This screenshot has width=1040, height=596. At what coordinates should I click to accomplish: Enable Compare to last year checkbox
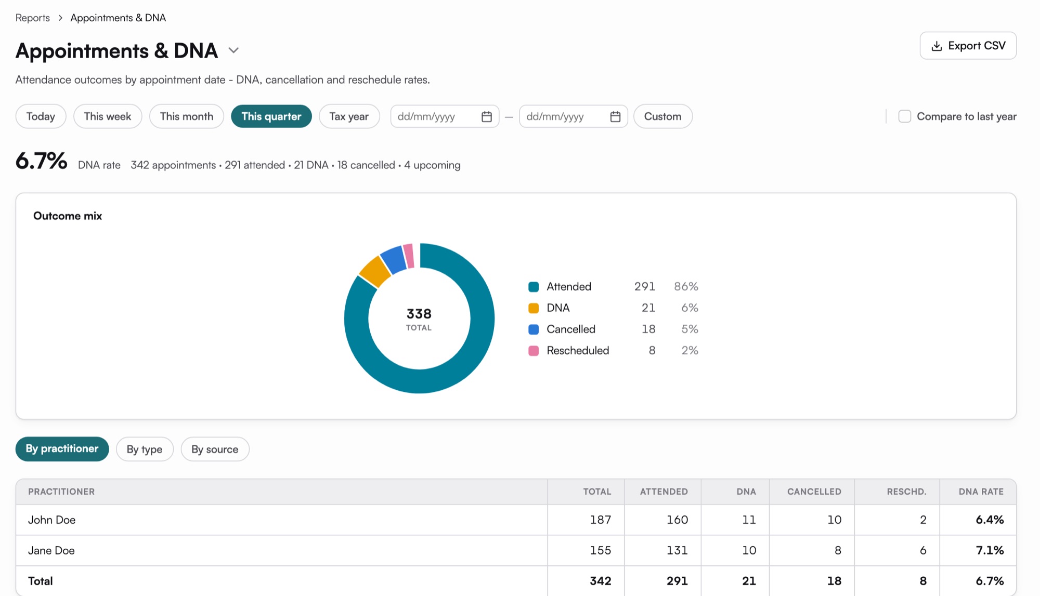coord(905,116)
